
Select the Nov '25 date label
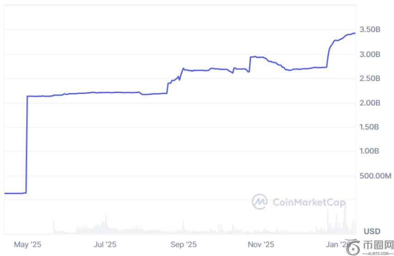click(x=261, y=245)
